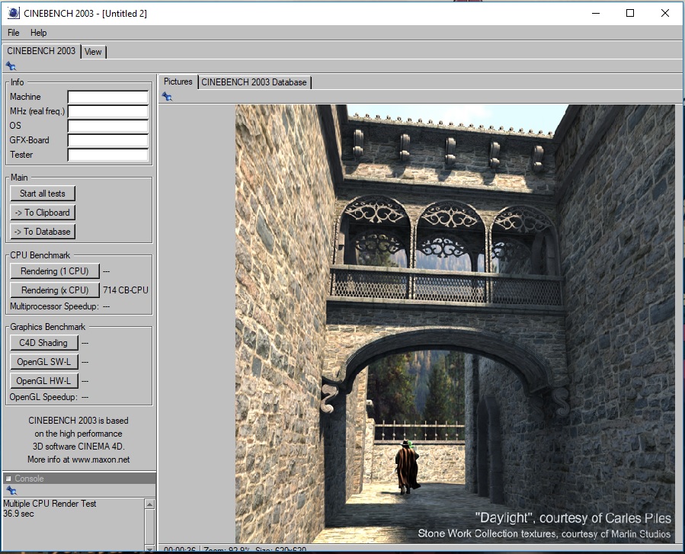Minimize the CINEBENCH window
The width and height of the screenshot is (685, 554).
(x=596, y=13)
